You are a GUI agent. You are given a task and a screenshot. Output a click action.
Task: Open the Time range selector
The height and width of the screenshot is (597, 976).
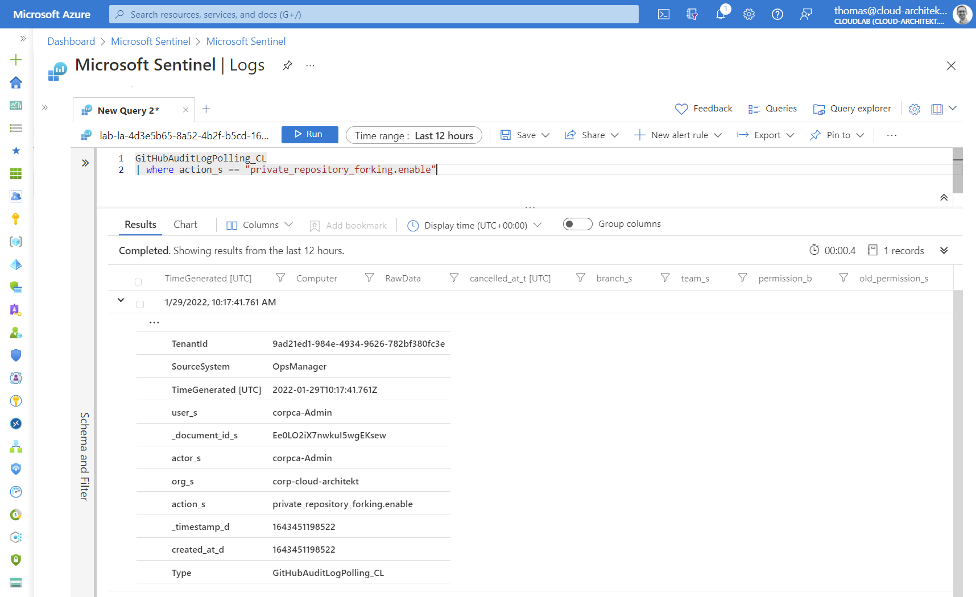point(414,135)
